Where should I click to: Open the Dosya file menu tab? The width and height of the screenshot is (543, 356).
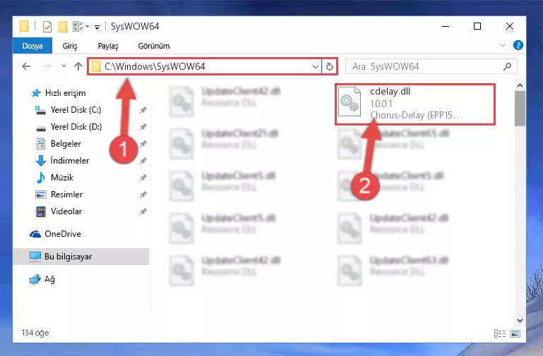coord(32,46)
